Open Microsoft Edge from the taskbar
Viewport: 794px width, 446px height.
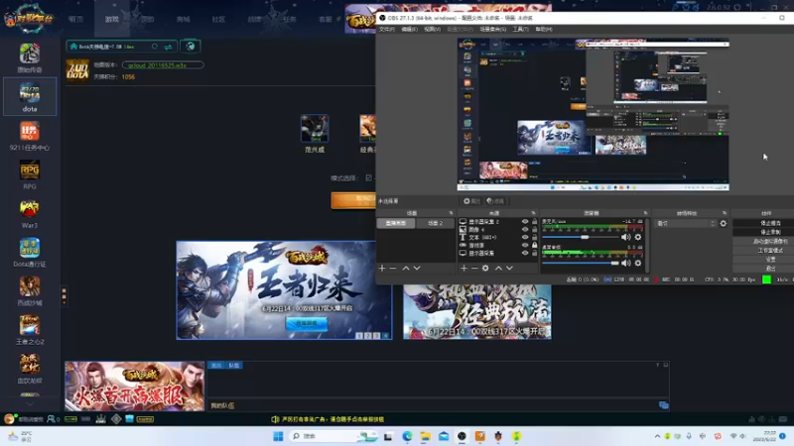pyautogui.click(x=407, y=436)
